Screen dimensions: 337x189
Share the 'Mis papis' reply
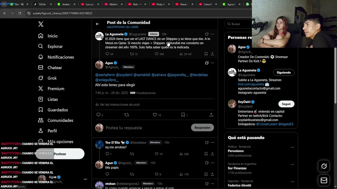click(212, 174)
